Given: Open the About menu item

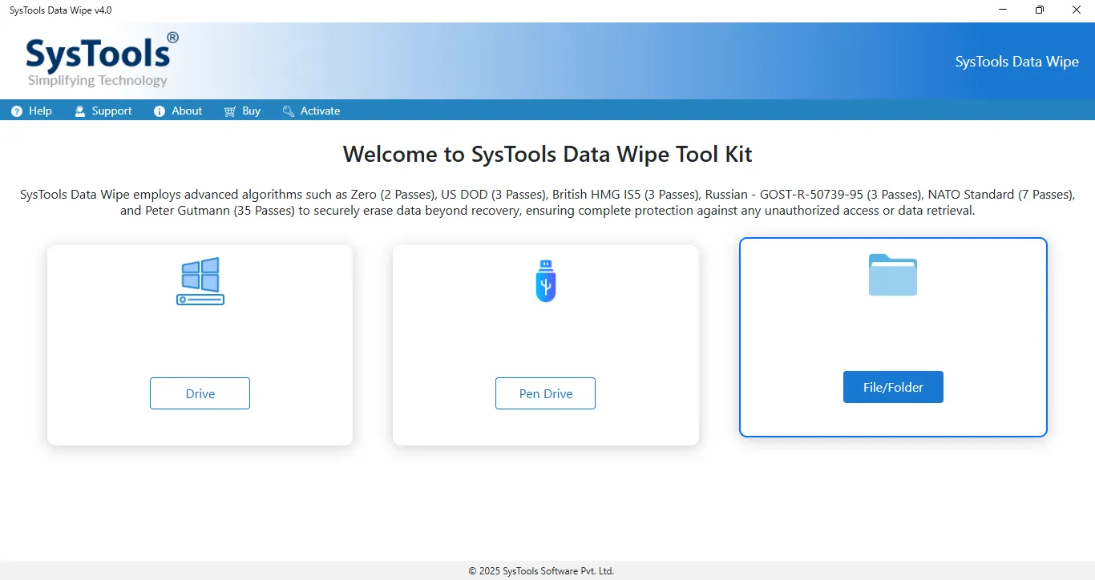Looking at the screenshot, I should pos(178,111).
